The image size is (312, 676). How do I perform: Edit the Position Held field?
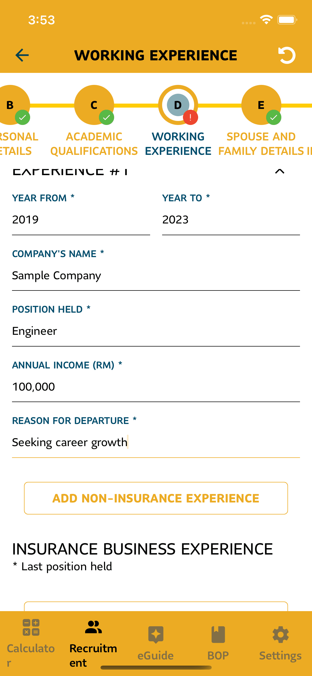click(156, 331)
